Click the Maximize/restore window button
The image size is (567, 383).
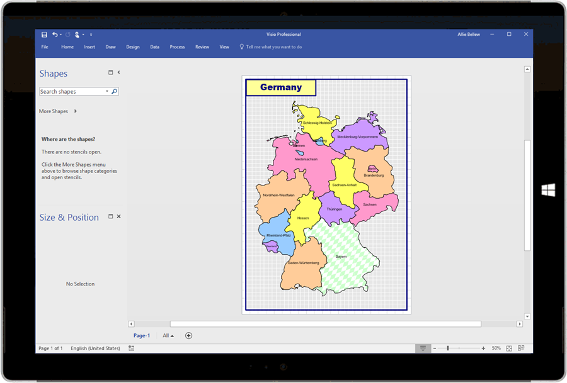(509, 35)
